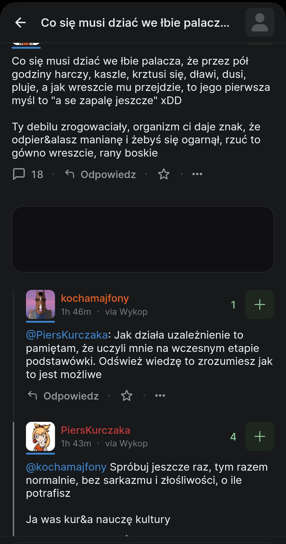The image size is (286, 544).
Task: Open the 18 comments bubble on the main post
Action: click(x=28, y=174)
